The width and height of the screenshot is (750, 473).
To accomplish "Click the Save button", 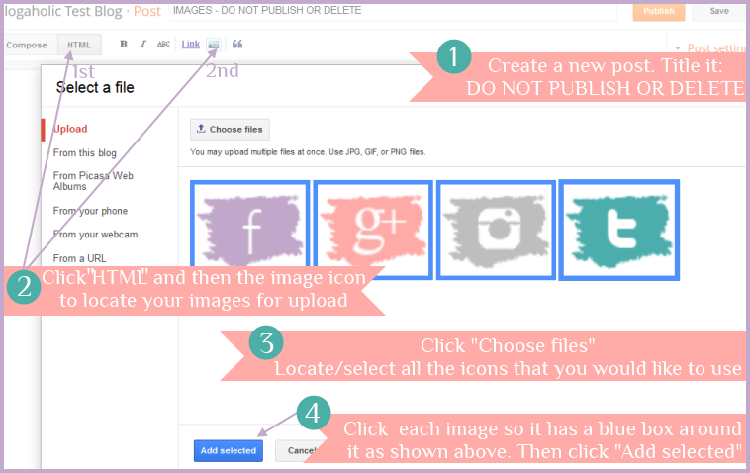I will coord(719,12).
